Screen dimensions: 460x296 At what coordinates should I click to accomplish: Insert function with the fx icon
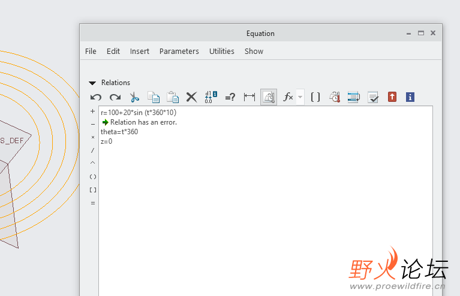[x=288, y=97]
